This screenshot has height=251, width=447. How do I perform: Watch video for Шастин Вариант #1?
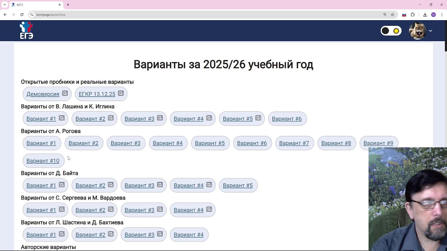click(x=62, y=234)
